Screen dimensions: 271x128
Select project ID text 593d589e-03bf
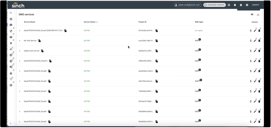tap(146, 112)
